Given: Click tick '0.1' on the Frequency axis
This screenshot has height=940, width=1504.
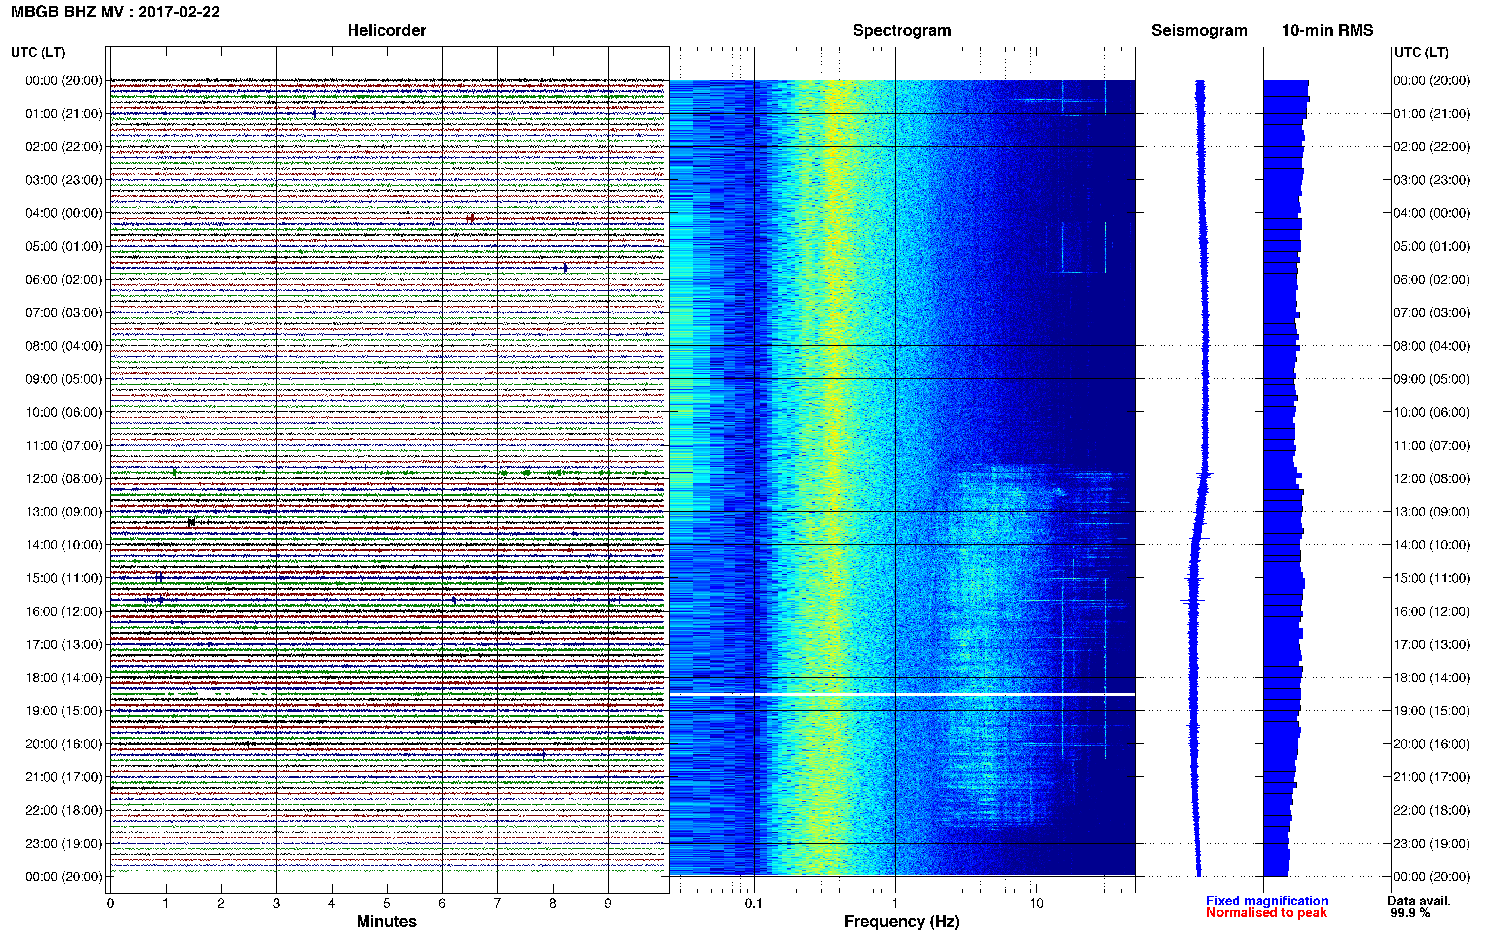Looking at the screenshot, I should [754, 904].
